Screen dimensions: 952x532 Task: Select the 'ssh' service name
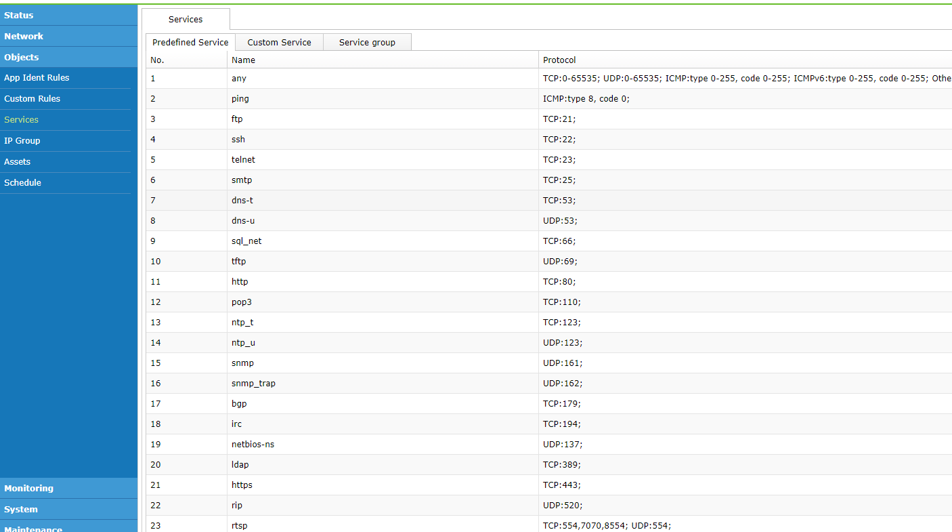point(238,140)
